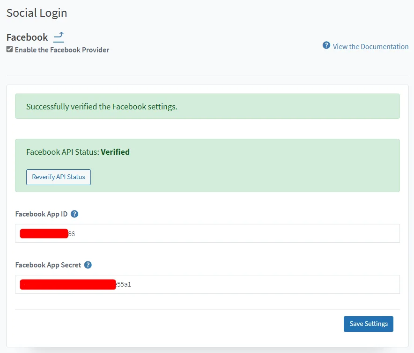Select the Social Login page heading
The image size is (414, 353).
(x=36, y=13)
